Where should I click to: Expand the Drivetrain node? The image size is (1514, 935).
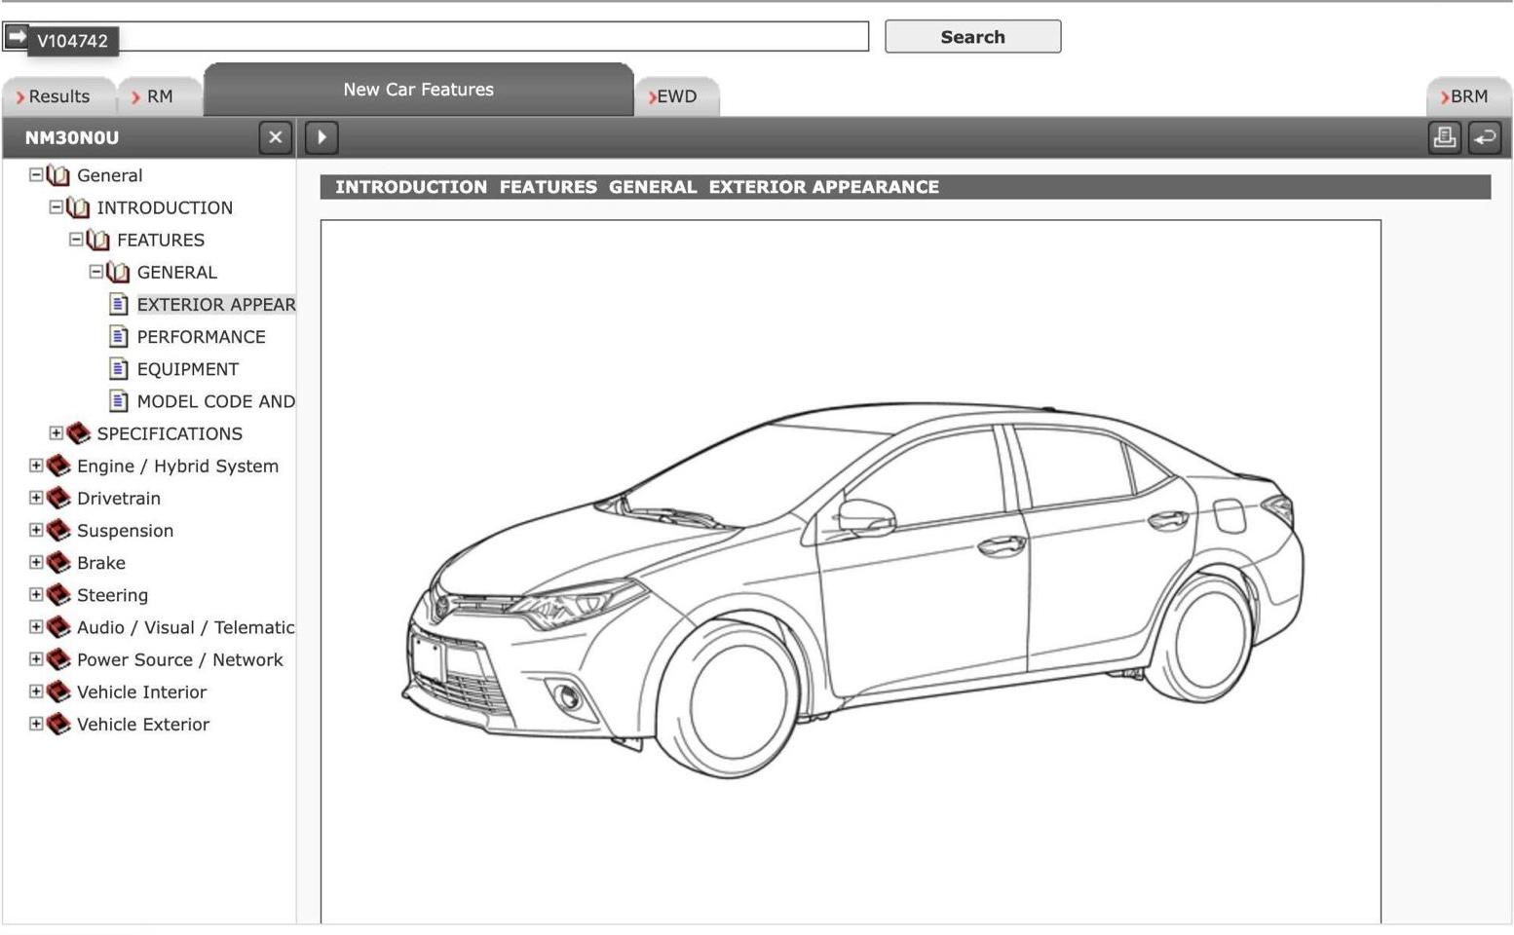(36, 498)
